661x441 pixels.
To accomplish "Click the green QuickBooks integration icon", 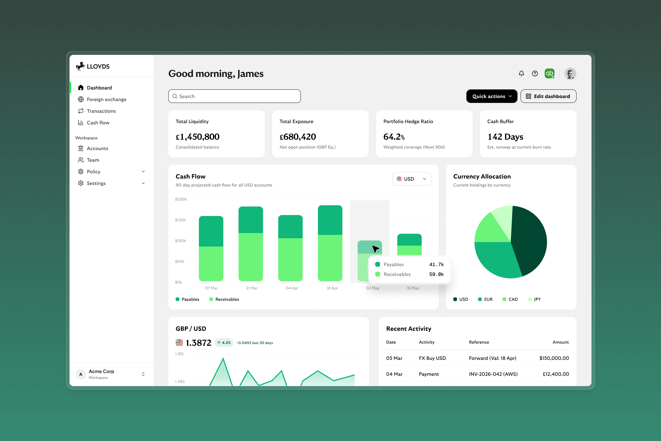I will coord(550,73).
